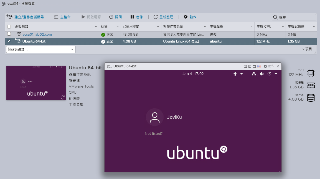The height and width of the screenshot is (179, 320).
Task: Click the disabled 開啟電源 power-on button
Action: coord(91,17)
